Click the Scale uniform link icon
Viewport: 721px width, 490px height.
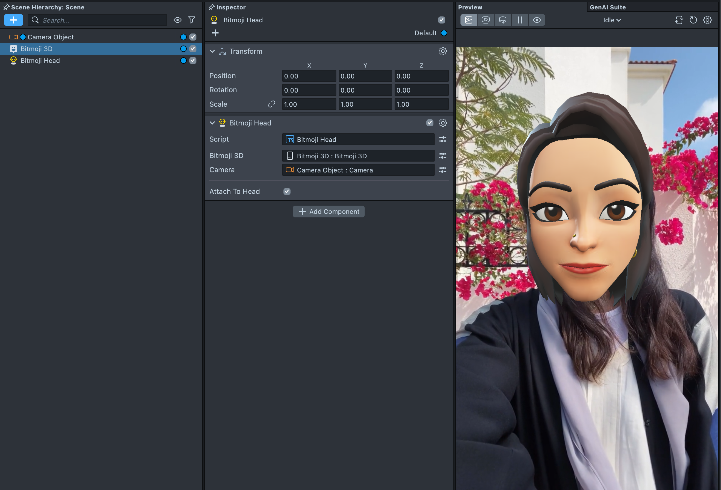(x=271, y=104)
